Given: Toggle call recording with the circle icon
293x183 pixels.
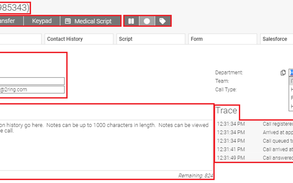Looking at the screenshot, I should (x=147, y=21).
